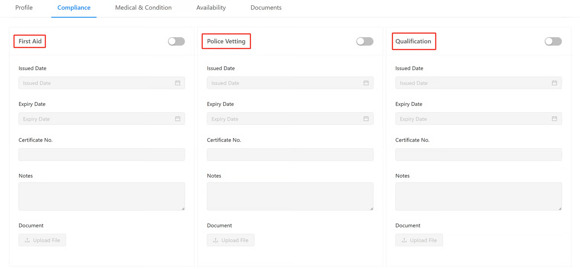Switch on the Qualification toggle
The width and height of the screenshot is (580, 269).
(553, 41)
